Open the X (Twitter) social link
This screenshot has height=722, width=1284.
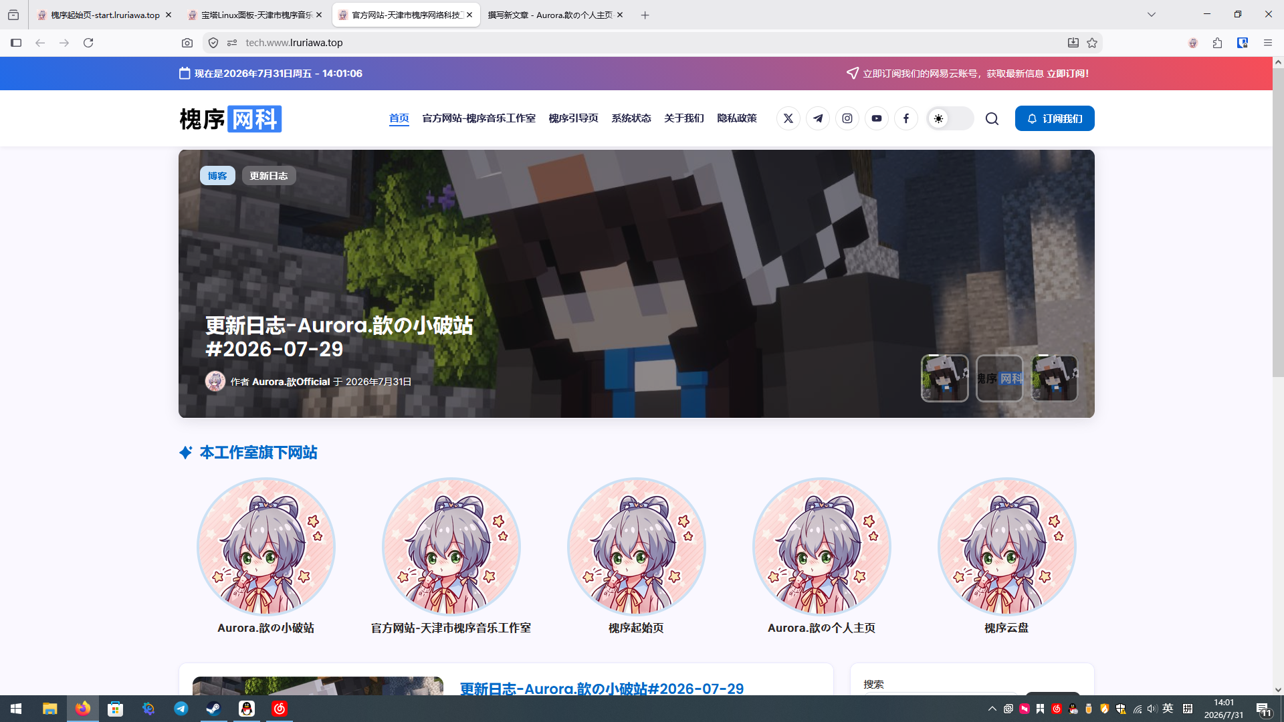(788, 118)
